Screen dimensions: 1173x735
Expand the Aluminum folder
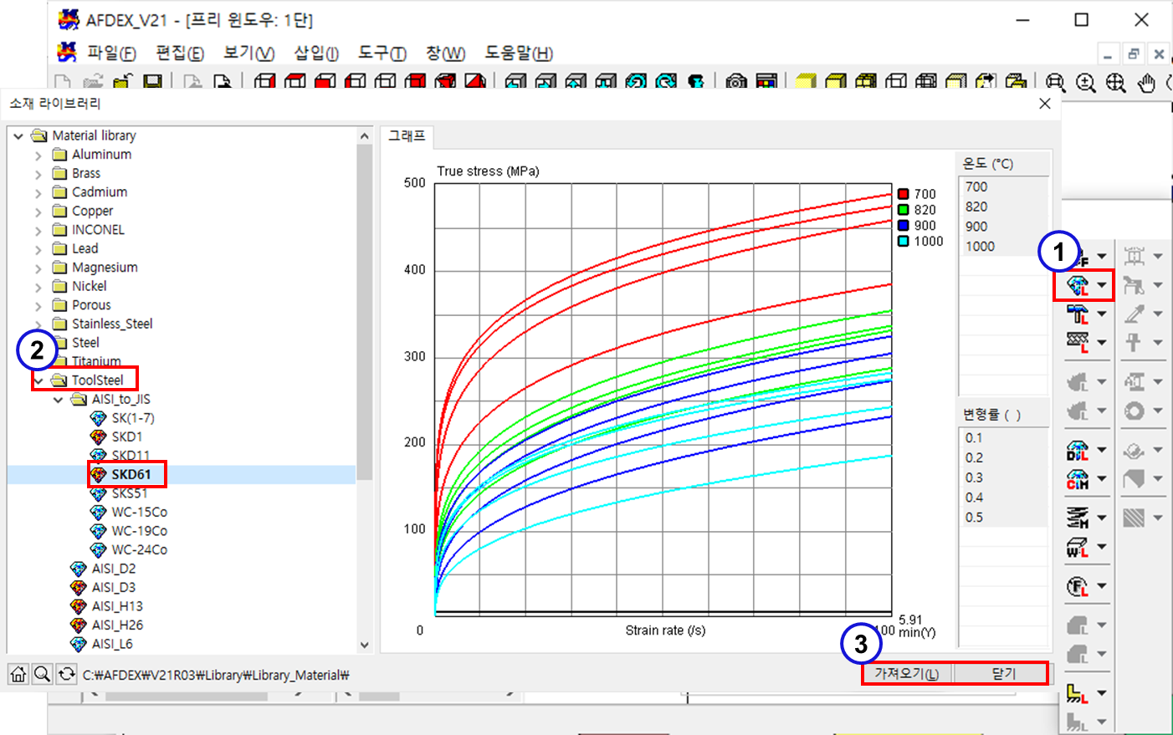tap(38, 155)
